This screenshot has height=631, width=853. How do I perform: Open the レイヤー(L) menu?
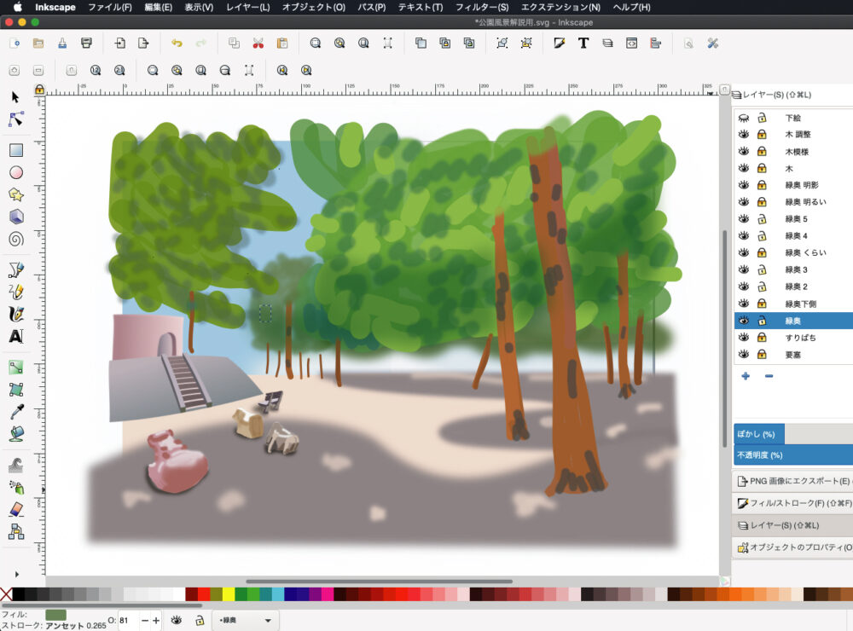click(247, 7)
